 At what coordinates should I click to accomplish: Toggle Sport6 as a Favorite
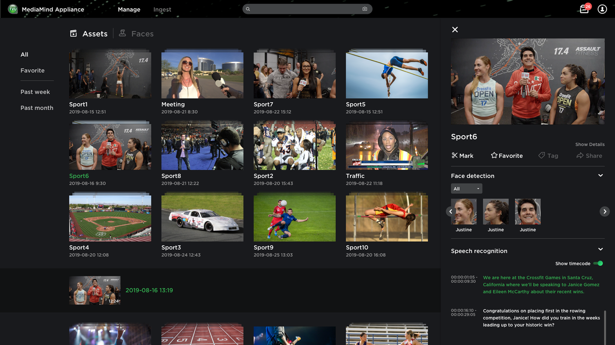point(506,155)
